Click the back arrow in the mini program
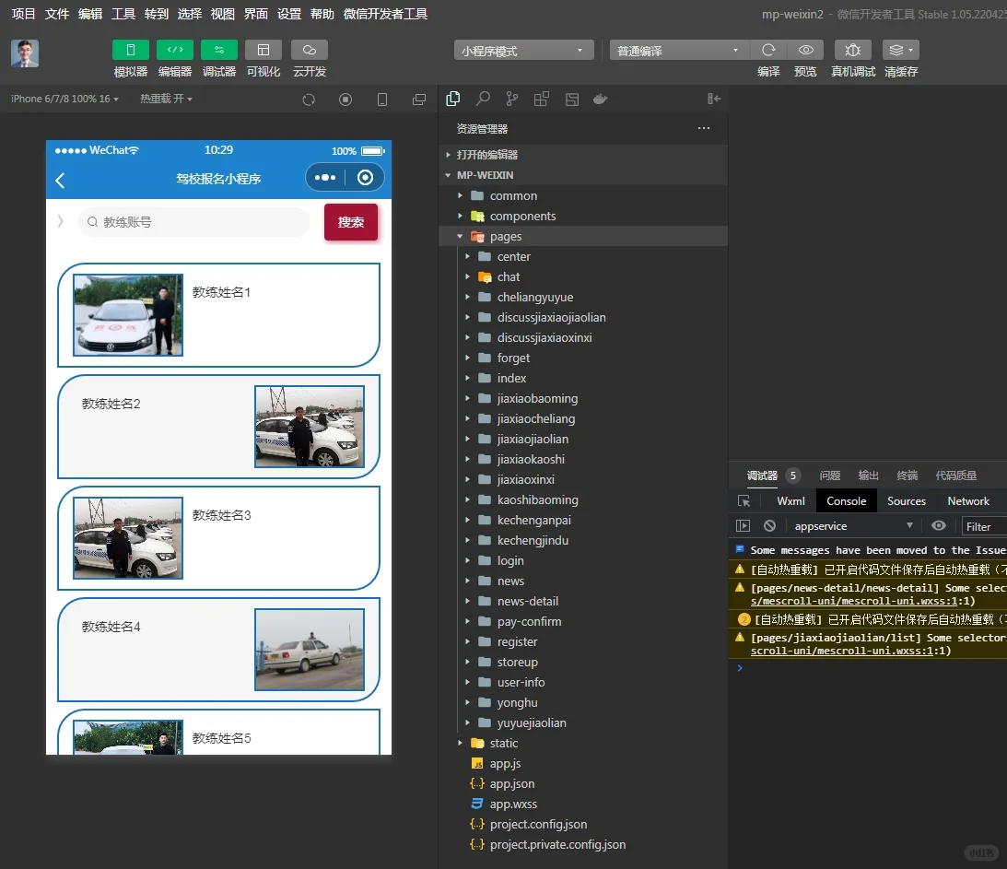 [61, 180]
